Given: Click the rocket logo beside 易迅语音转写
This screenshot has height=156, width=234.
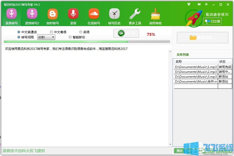Looking at the screenshot, I should (x=193, y=18).
